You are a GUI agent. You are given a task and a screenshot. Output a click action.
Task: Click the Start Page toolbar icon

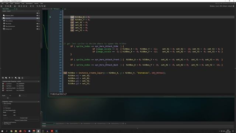tap(1, 6)
